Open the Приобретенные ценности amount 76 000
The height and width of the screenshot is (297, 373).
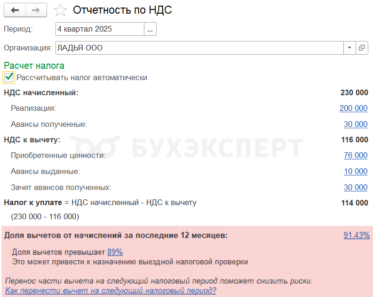tap(355, 156)
